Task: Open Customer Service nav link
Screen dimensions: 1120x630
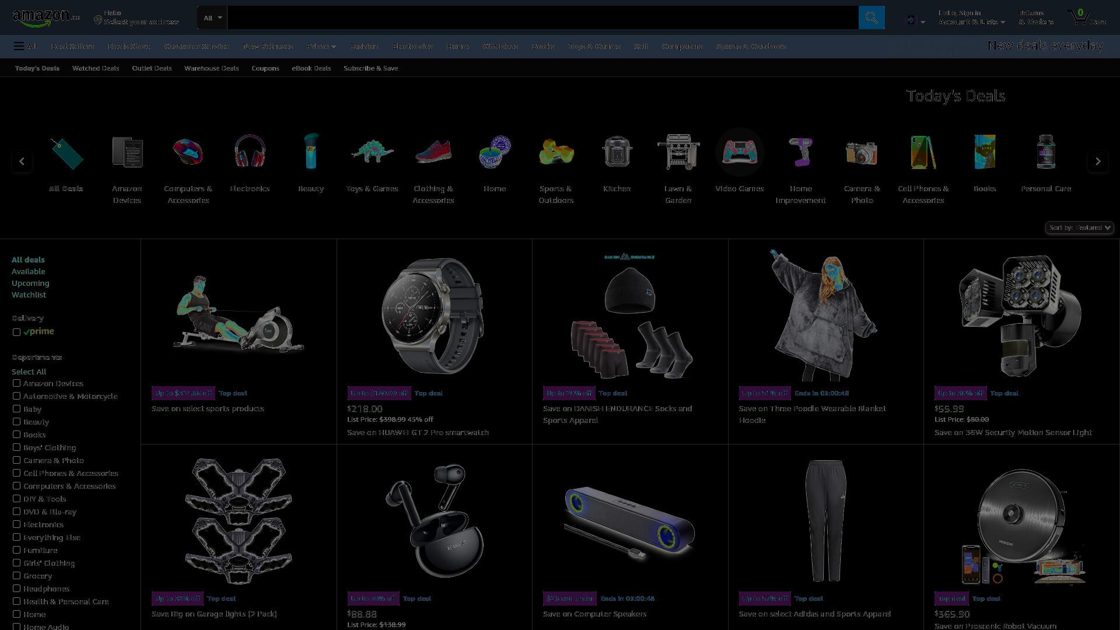Action: (197, 46)
